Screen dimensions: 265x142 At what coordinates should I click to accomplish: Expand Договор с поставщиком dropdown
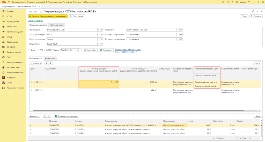178,39
